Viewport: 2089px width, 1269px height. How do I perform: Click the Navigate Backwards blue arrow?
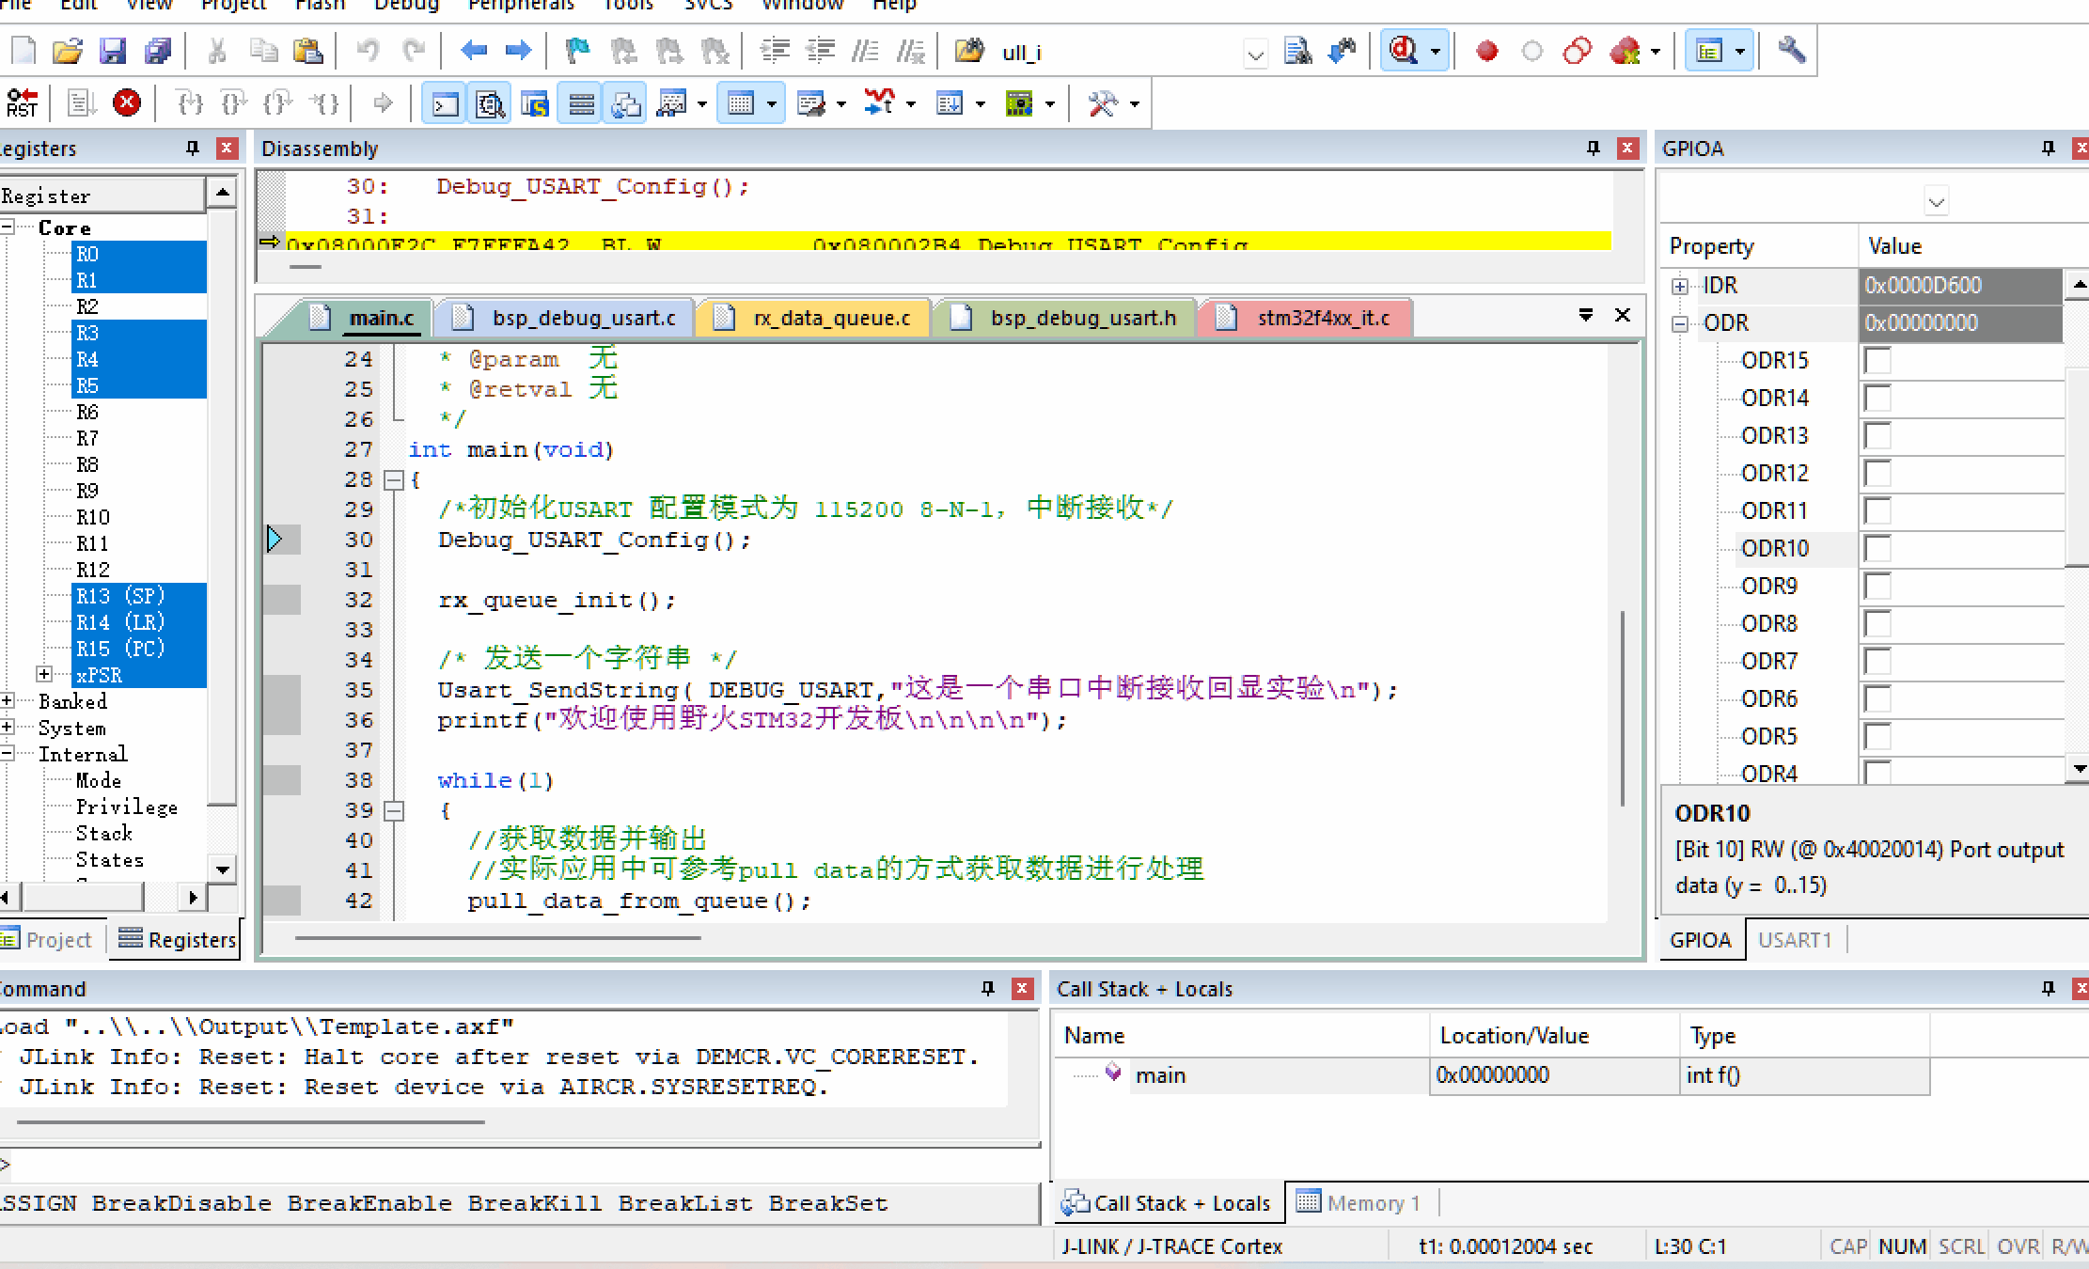click(x=473, y=51)
